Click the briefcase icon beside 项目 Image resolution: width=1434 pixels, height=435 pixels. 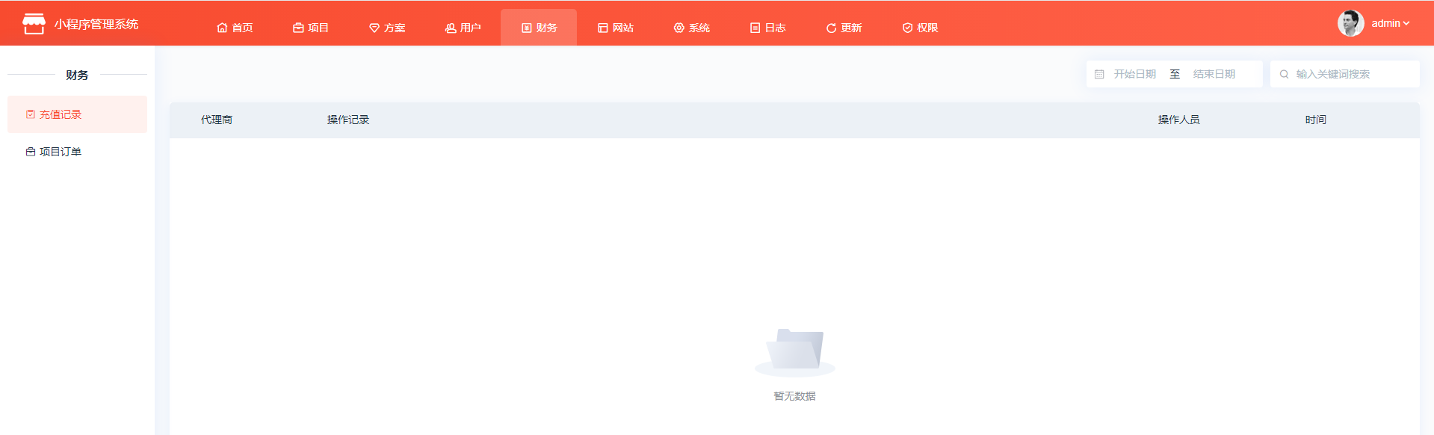click(x=298, y=28)
